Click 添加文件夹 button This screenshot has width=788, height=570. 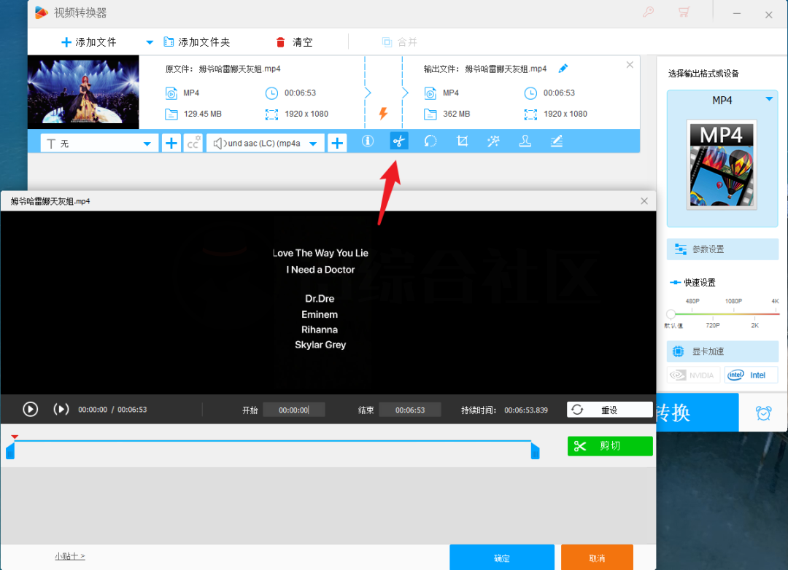(197, 43)
